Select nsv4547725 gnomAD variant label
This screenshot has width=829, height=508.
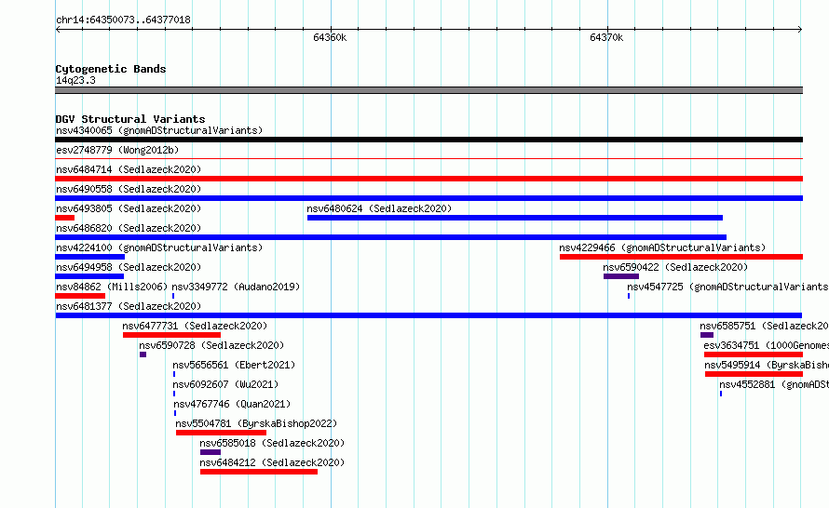point(728,287)
